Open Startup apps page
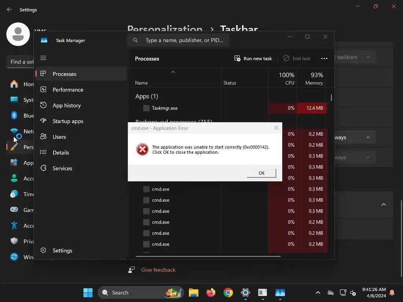The width and height of the screenshot is (403, 302). 81,121
